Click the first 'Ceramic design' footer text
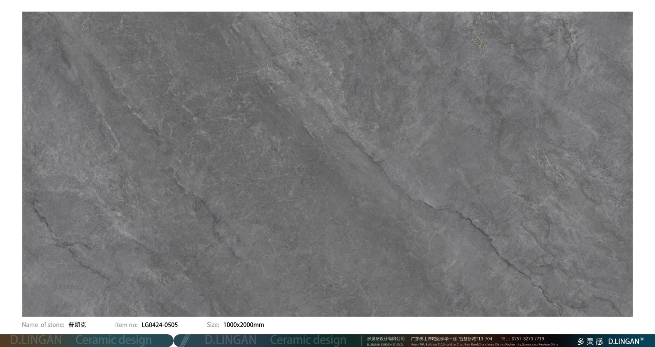Viewport: 655px width, 347px height. [114, 340]
